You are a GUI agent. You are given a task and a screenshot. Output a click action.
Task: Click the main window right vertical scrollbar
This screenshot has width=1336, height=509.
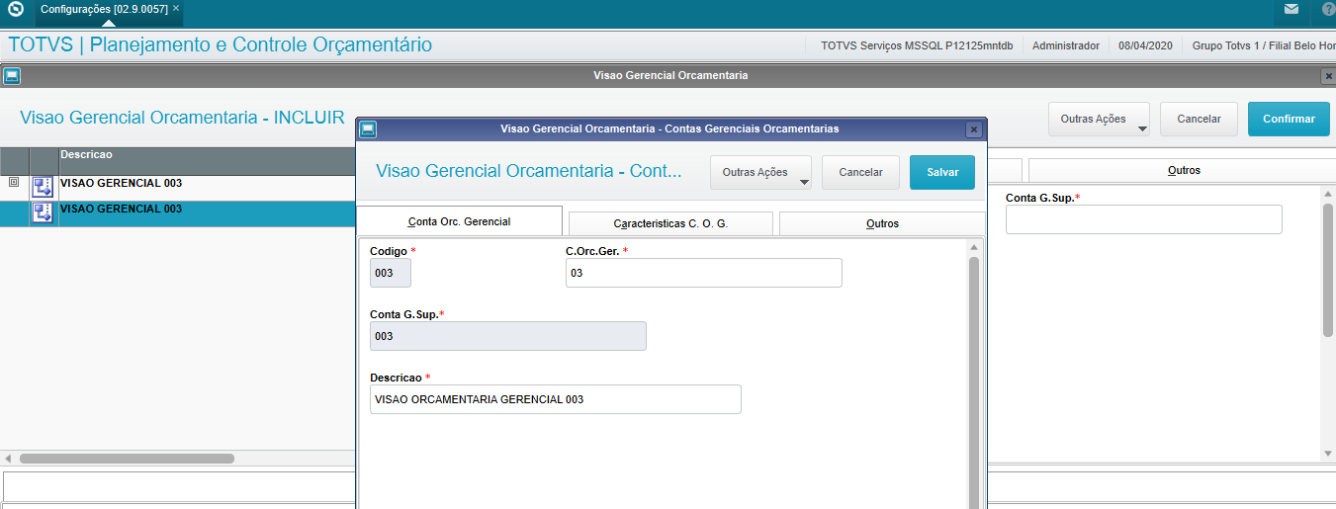tap(1328, 269)
